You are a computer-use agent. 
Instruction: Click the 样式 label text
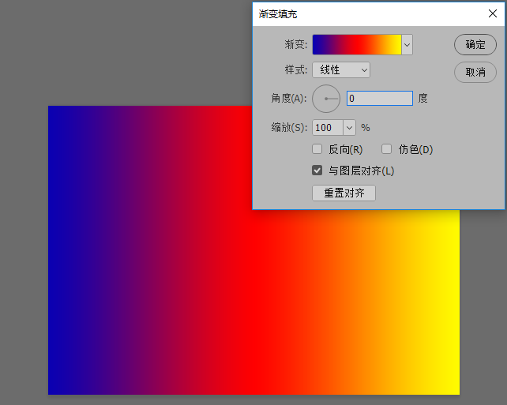pyautogui.click(x=296, y=70)
